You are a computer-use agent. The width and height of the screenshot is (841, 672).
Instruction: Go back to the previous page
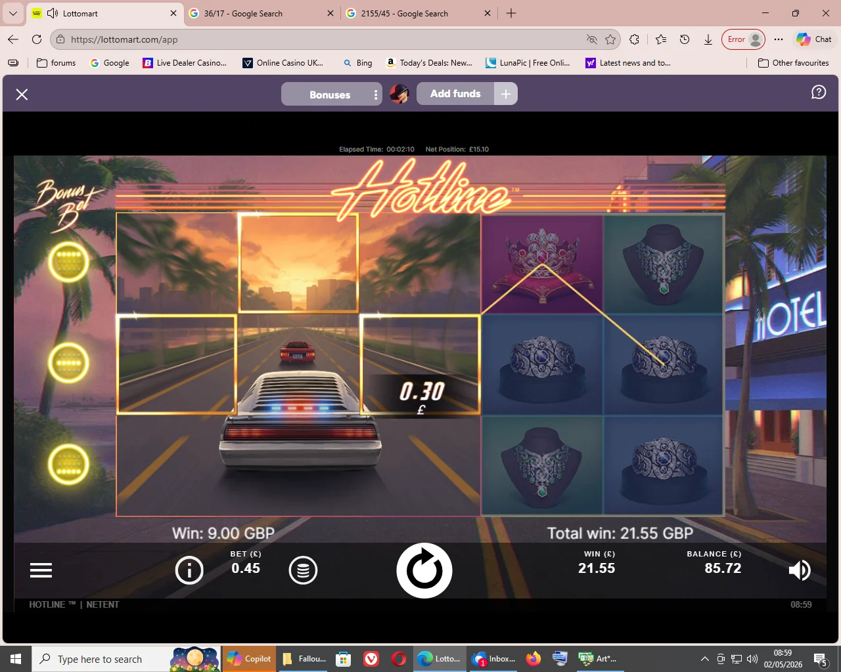click(13, 39)
